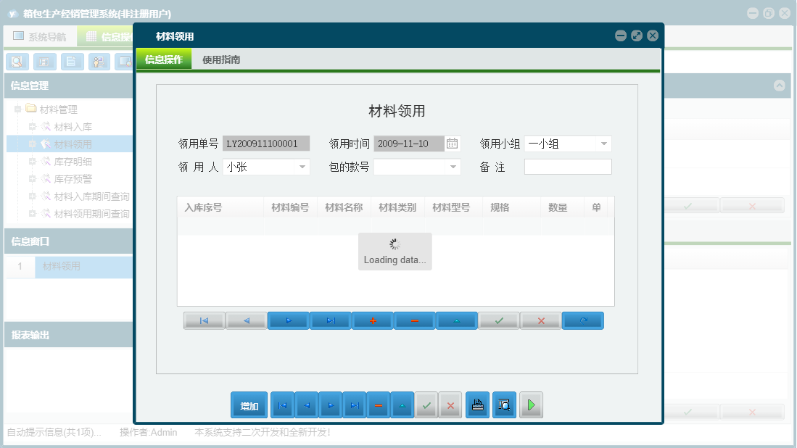The height and width of the screenshot is (448, 797).
Task: Refresh the data grid with the refresh icon
Action: tap(582, 320)
